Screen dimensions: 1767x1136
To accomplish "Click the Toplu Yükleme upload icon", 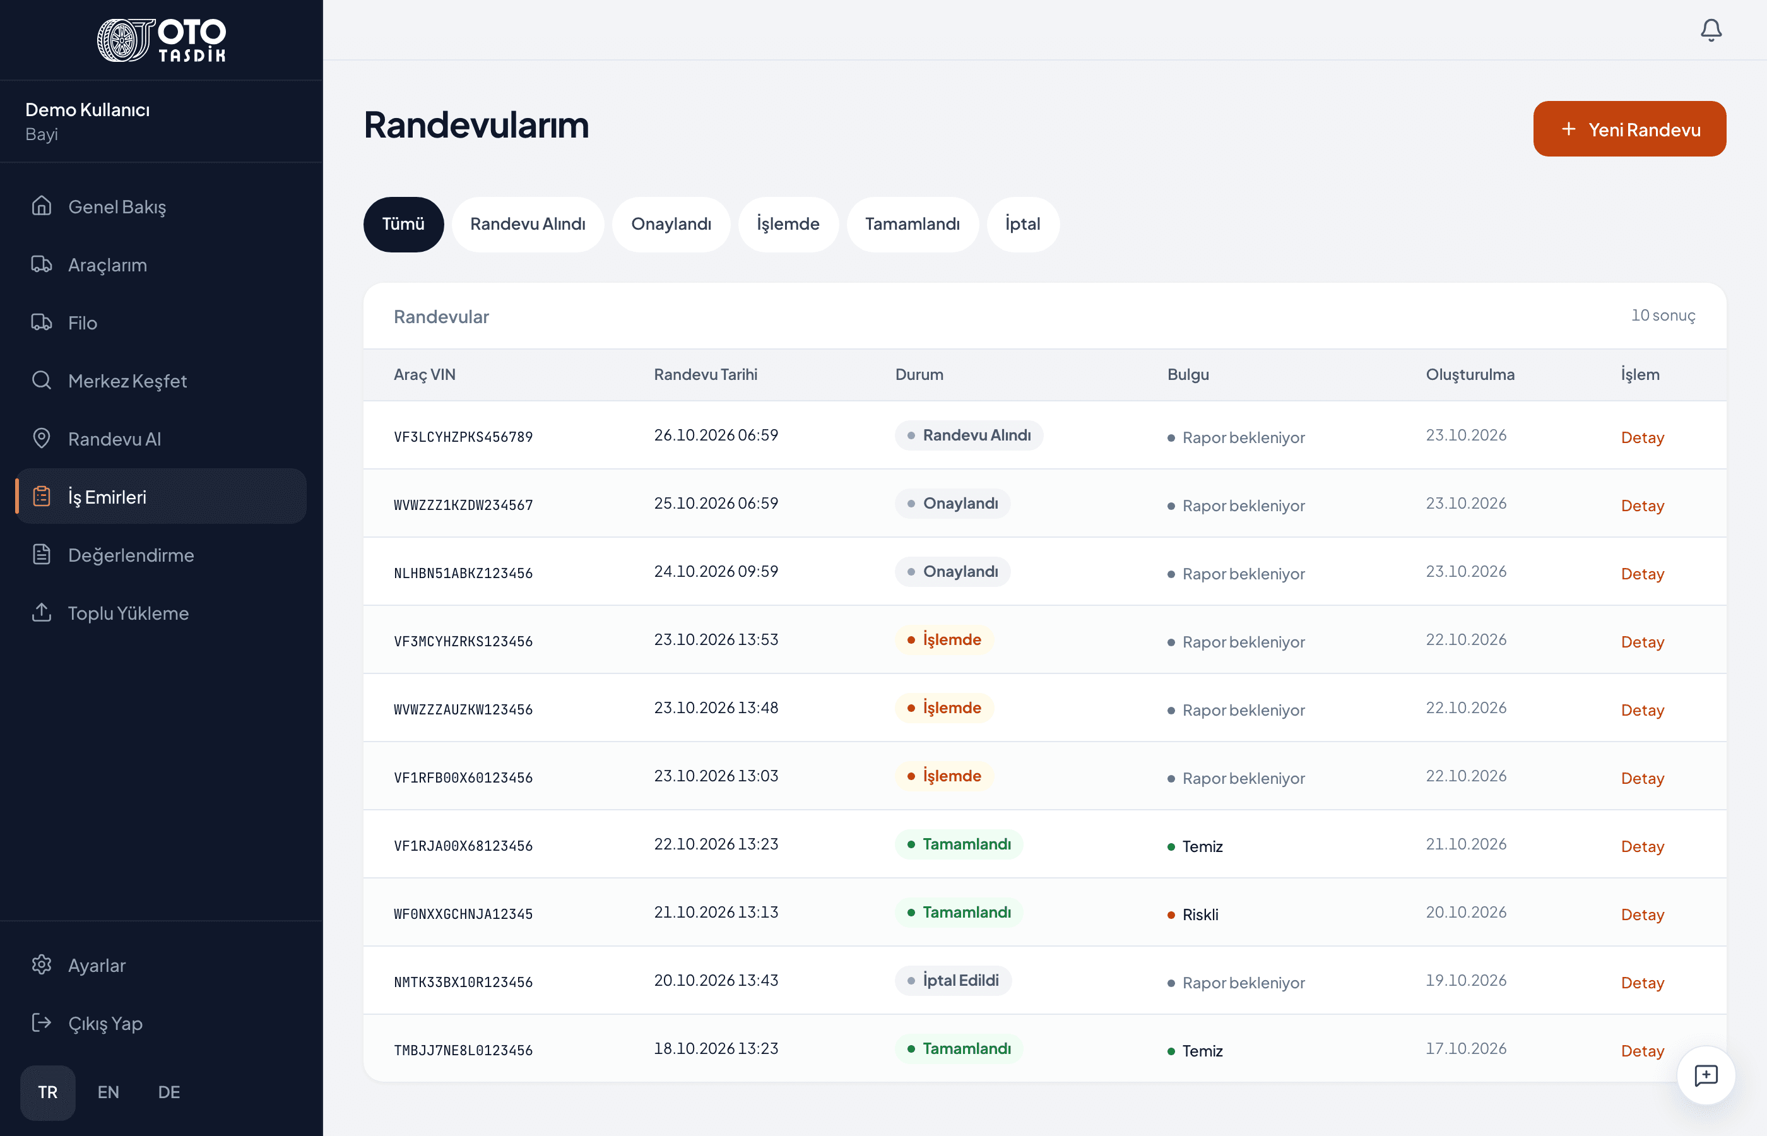I will coord(42,612).
